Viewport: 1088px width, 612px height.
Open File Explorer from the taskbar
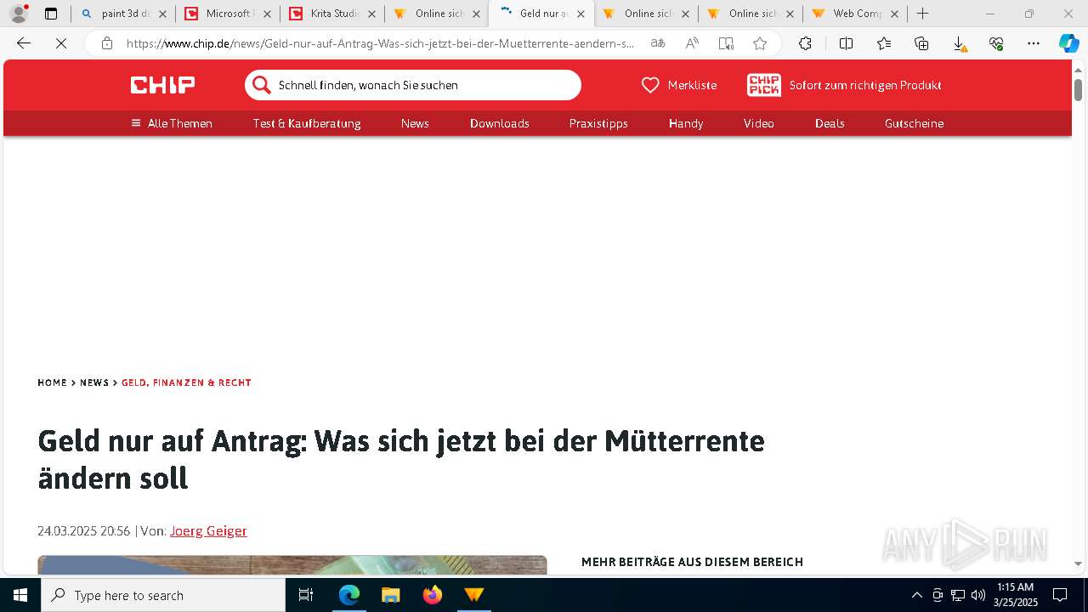[390, 595]
